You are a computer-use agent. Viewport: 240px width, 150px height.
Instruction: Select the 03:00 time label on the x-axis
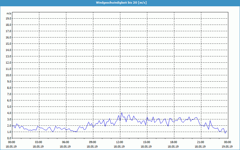39,142
